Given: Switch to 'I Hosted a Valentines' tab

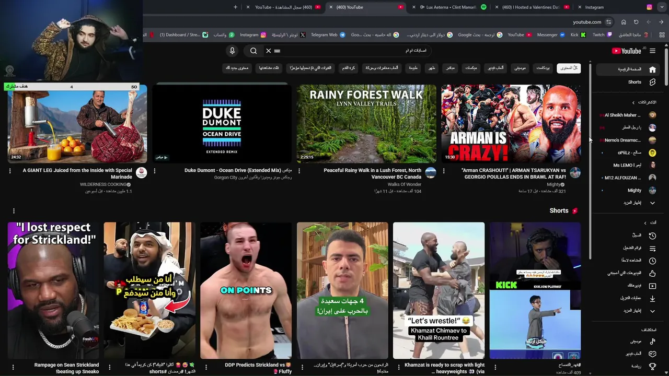Looking at the screenshot, I should (x=534, y=7).
